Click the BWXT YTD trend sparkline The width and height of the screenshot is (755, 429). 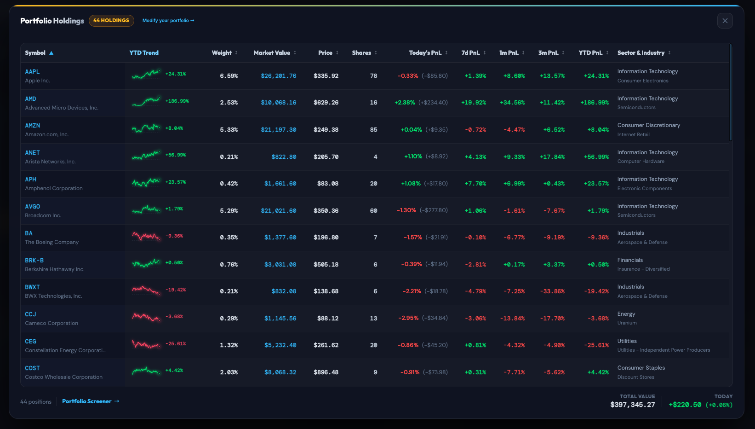(x=146, y=290)
